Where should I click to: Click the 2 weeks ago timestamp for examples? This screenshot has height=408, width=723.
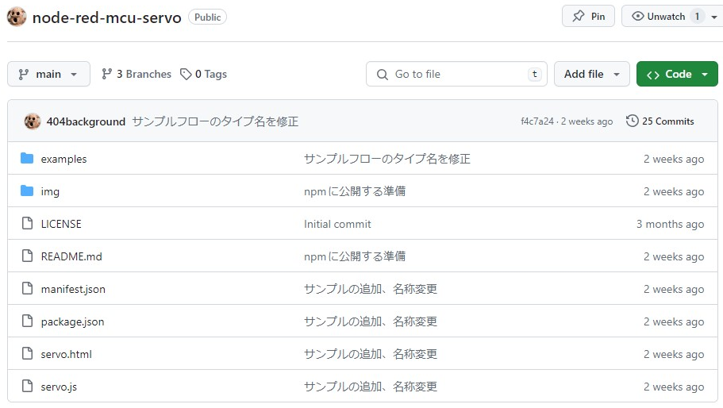(674, 159)
